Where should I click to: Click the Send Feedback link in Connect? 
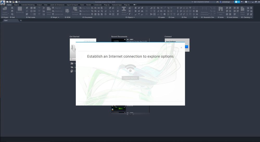[171, 41]
